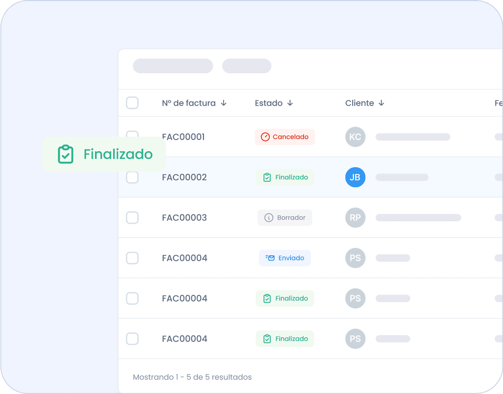Click the blue JB client avatar
The image size is (503, 394).
pyautogui.click(x=355, y=177)
